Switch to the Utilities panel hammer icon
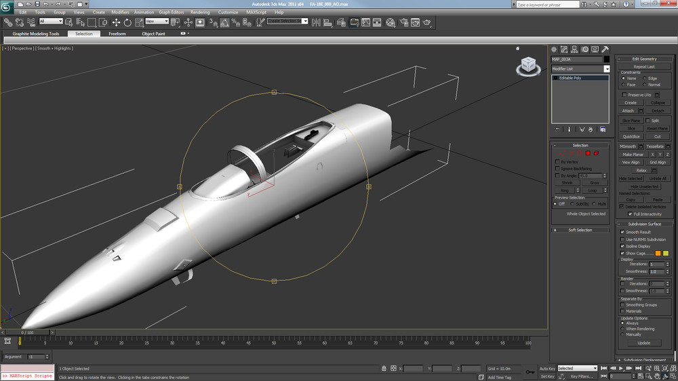This screenshot has width=678, height=381. pos(605,49)
